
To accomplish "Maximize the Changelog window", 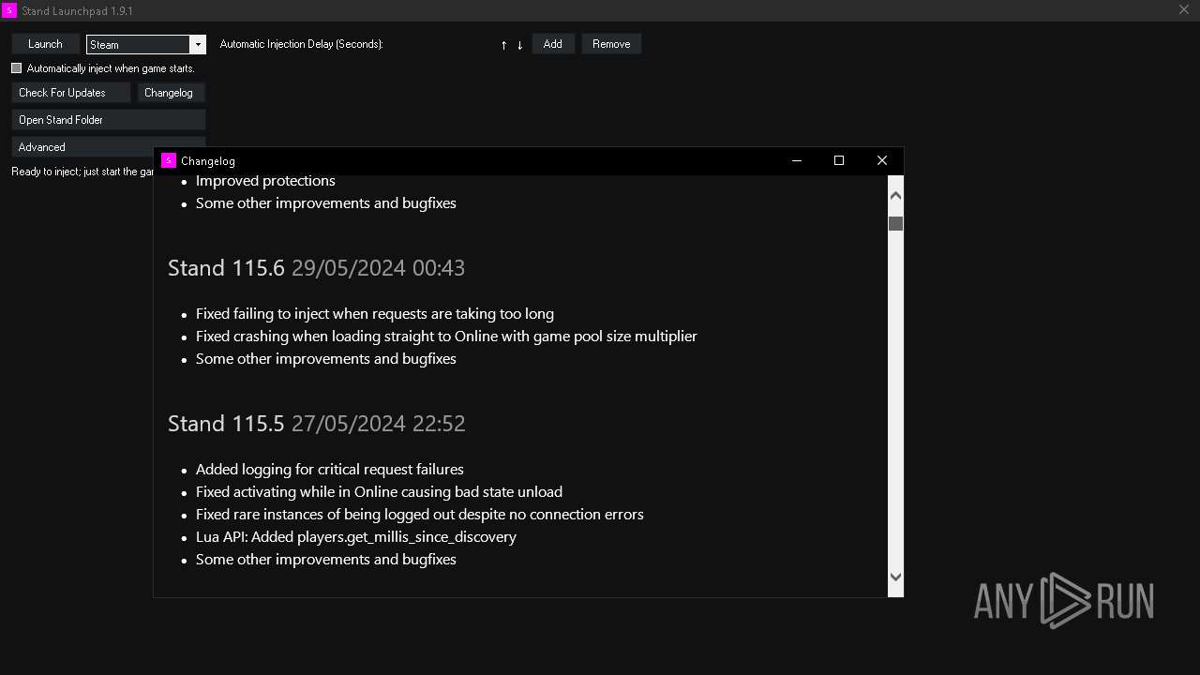I will pos(839,160).
